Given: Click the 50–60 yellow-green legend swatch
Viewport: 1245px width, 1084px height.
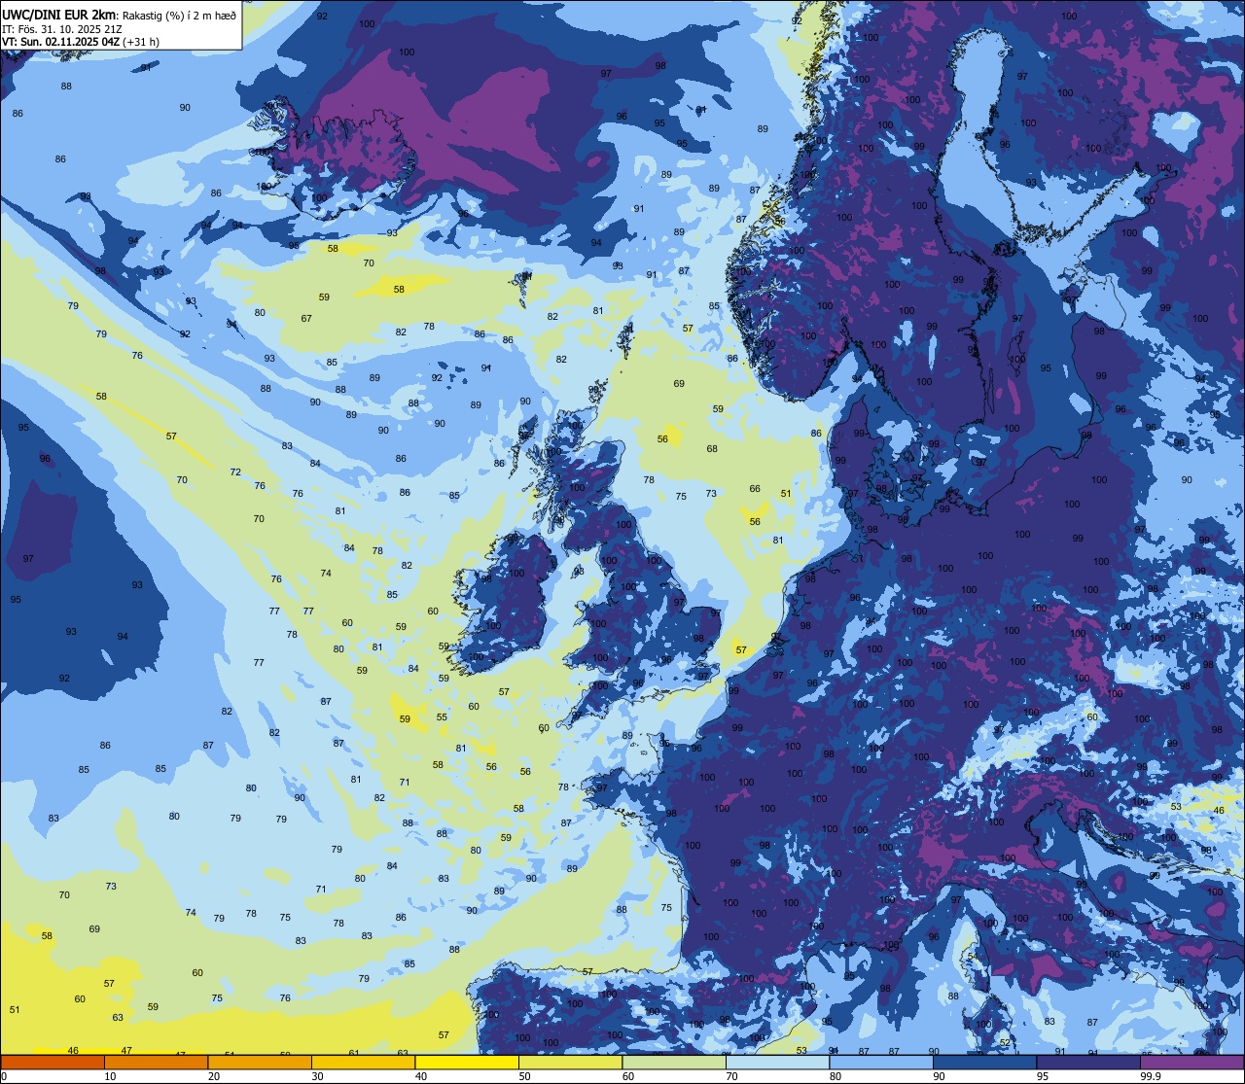Looking at the screenshot, I should (570, 1062).
